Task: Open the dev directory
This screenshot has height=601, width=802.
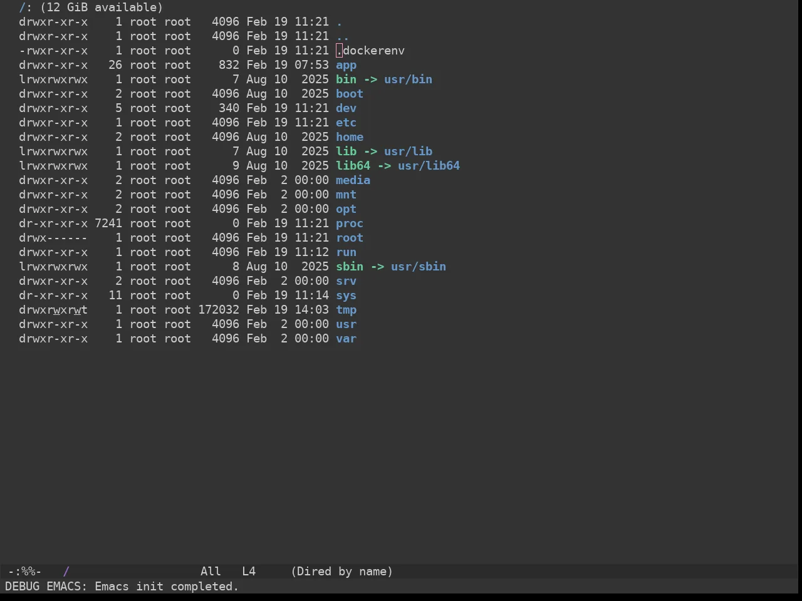Action: click(x=346, y=108)
